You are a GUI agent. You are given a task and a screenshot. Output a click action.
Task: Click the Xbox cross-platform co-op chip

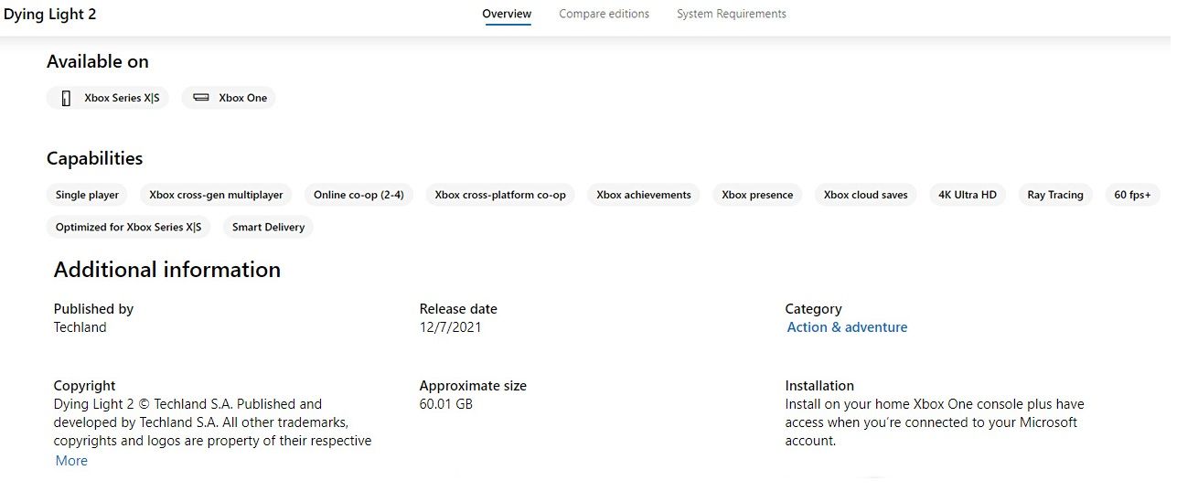point(500,195)
